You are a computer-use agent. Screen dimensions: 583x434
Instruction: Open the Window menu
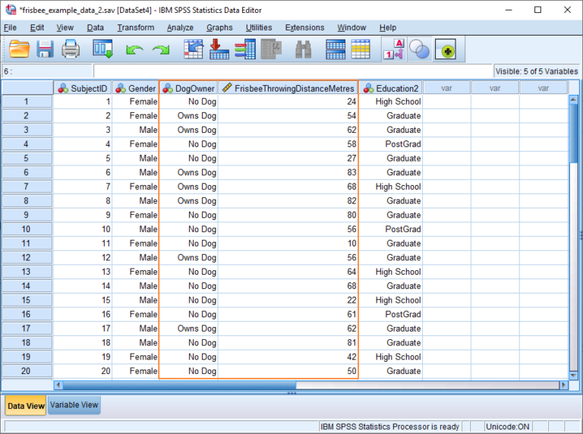[x=351, y=27]
